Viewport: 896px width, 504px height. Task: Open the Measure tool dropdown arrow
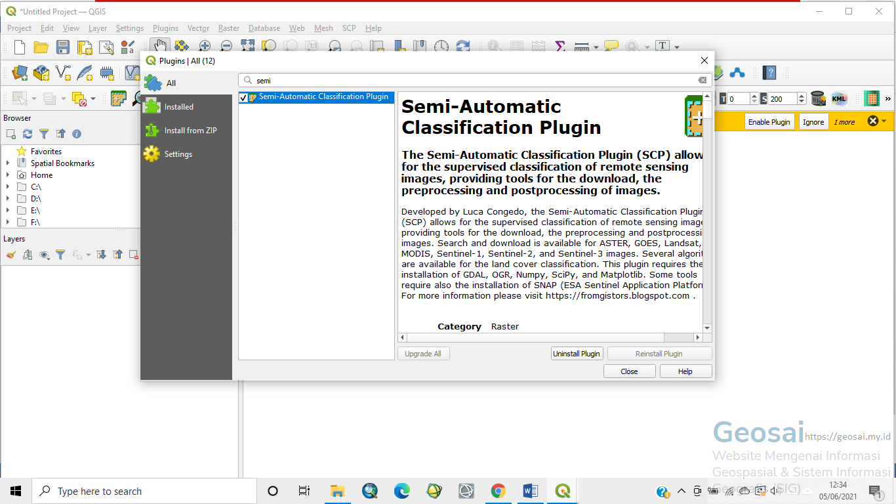(x=596, y=47)
